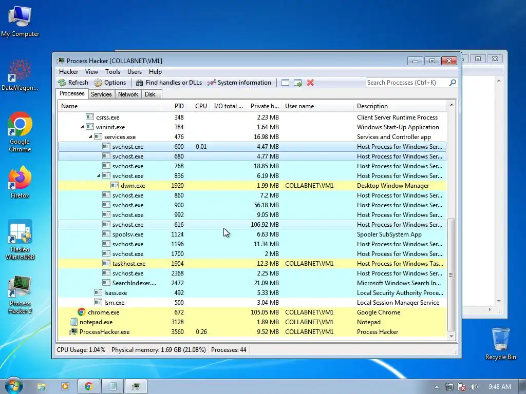Sort by the Name column header
The image size is (526, 394).
click(x=109, y=106)
